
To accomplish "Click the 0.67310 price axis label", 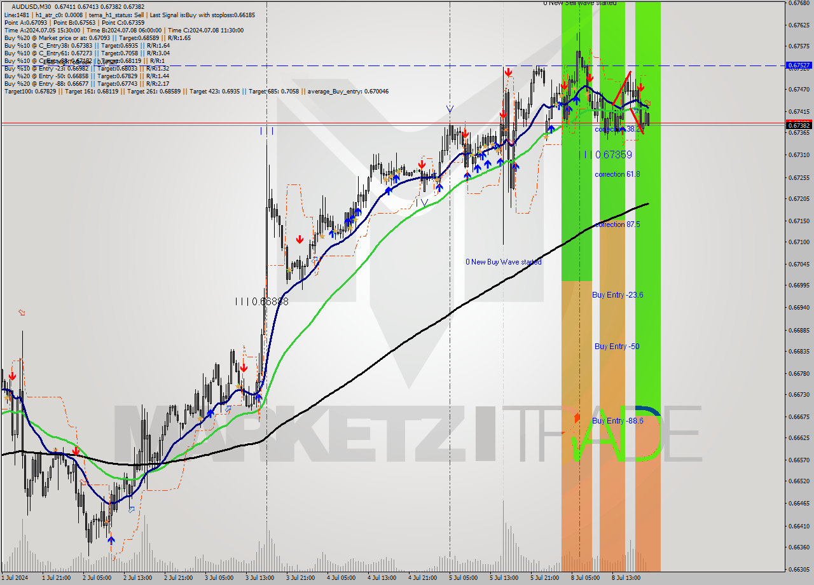I will coord(800,155).
